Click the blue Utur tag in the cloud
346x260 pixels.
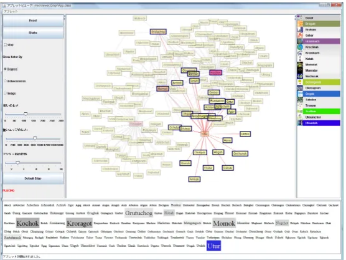(x=213, y=246)
